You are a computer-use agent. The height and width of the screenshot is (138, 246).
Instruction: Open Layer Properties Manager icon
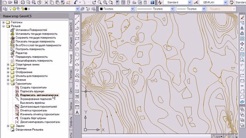[5, 9]
